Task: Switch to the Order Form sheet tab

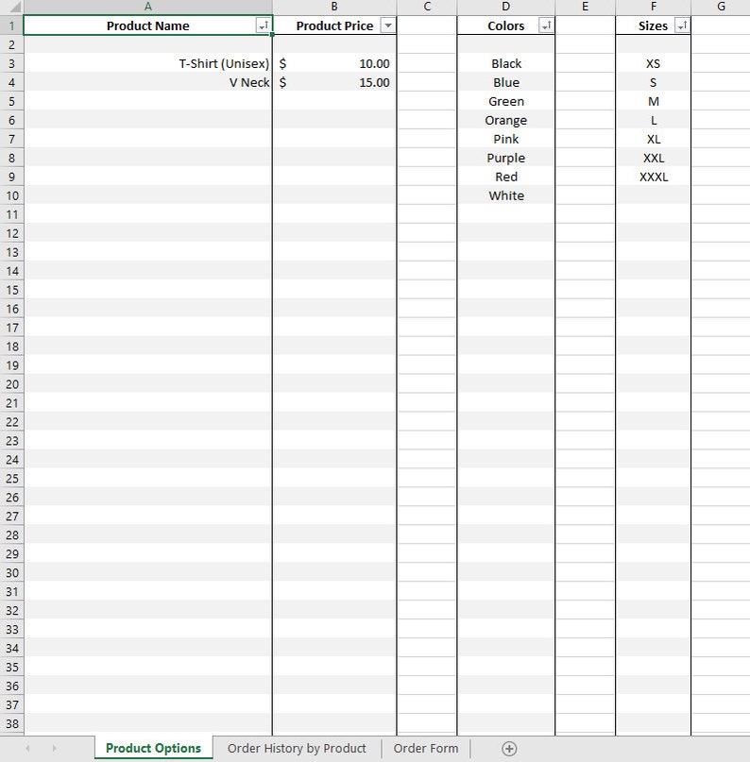Action: [x=426, y=749]
